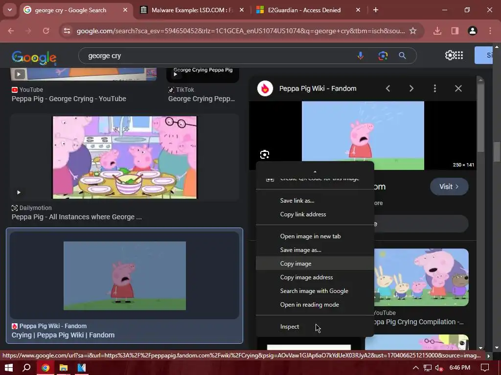Reload the page with refresh icon
Image resolution: width=501 pixels, height=375 pixels.
point(46,31)
